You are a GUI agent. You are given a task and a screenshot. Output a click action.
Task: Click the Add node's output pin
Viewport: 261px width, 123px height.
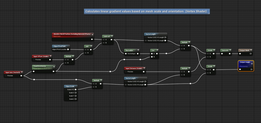pos(91,50)
